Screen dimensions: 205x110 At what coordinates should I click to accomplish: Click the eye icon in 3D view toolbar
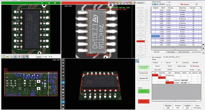pos(63,63)
